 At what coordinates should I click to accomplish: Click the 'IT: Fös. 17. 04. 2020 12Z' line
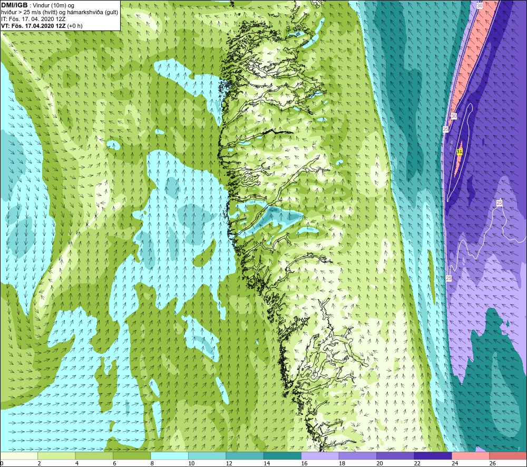click(x=33, y=19)
